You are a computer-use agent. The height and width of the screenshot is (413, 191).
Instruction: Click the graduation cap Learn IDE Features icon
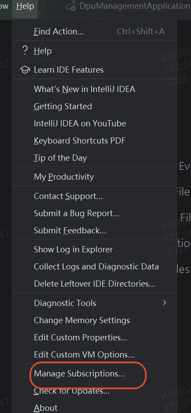click(25, 70)
